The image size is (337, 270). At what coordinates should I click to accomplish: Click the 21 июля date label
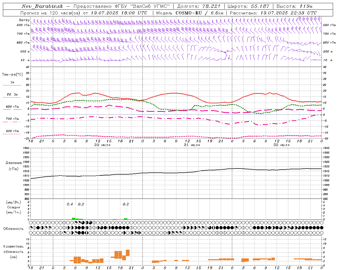pos(192,145)
